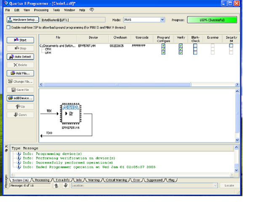Move the device Down in chain
Viewport: 258px width, 202px height.
click(20, 115)
